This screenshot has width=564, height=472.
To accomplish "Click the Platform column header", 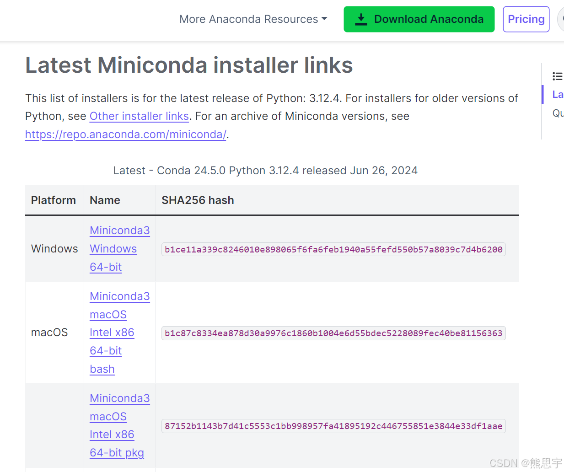I will point(54,200).
